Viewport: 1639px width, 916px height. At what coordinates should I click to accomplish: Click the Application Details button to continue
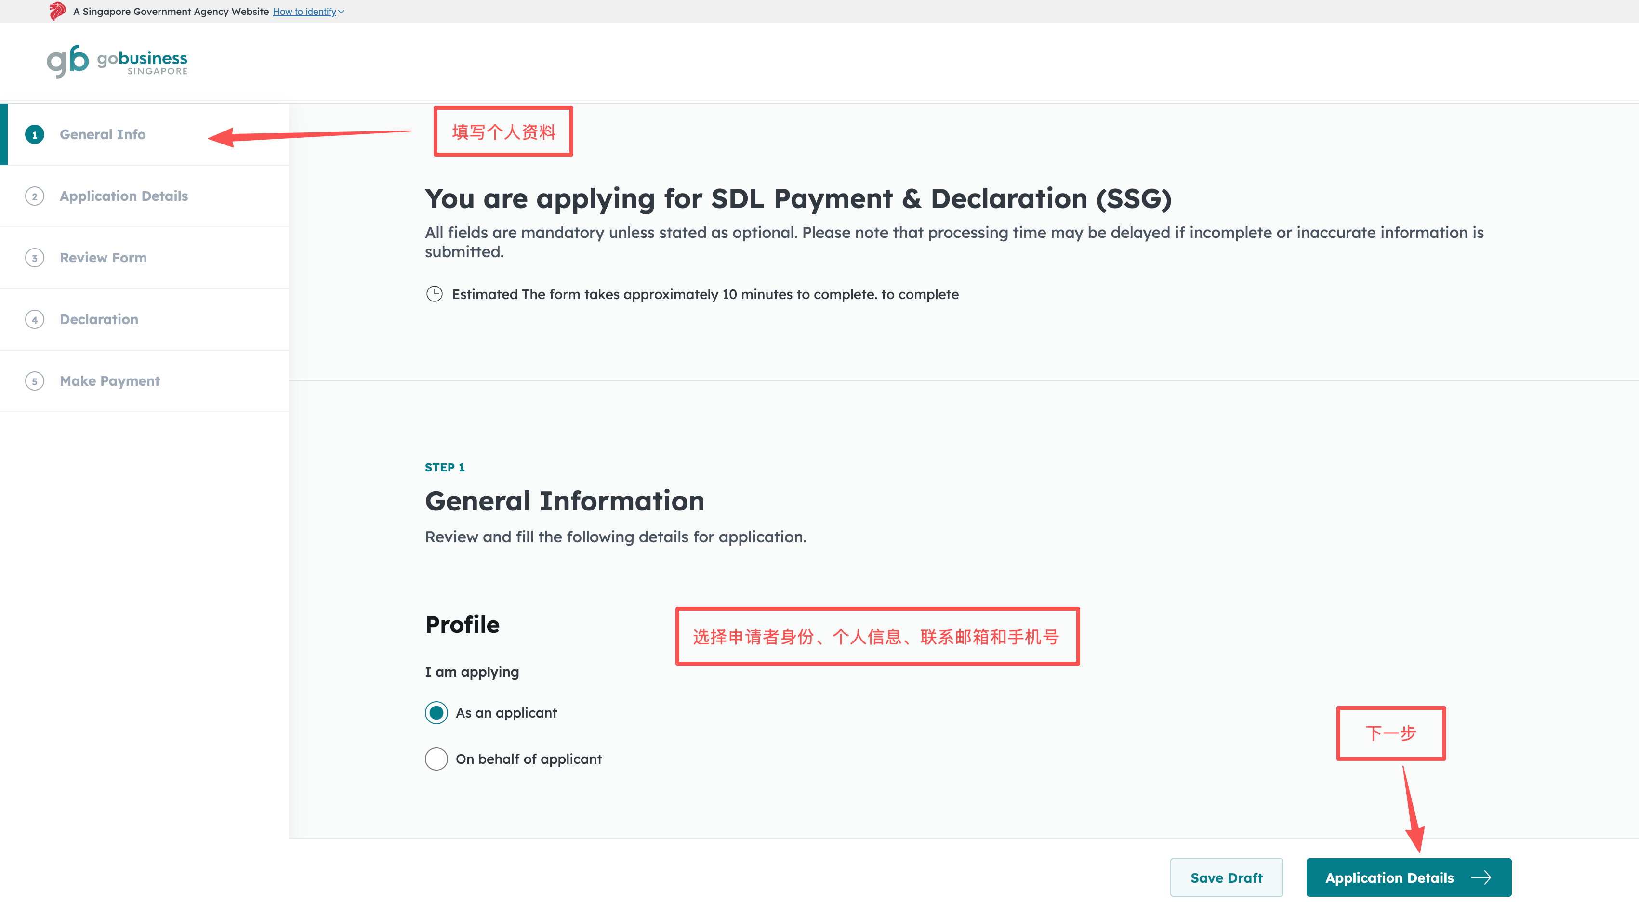(x=1390, y=877)
